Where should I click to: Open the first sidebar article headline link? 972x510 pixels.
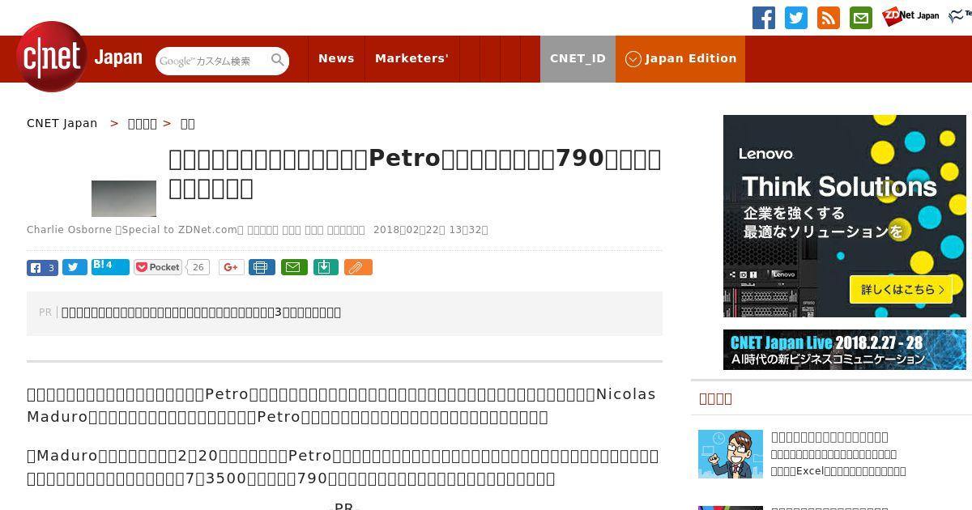tap(829, 437)
